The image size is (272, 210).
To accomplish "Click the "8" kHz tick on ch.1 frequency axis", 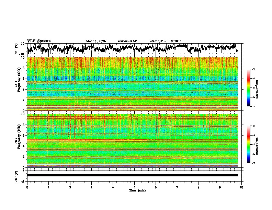I will [24, 68].
